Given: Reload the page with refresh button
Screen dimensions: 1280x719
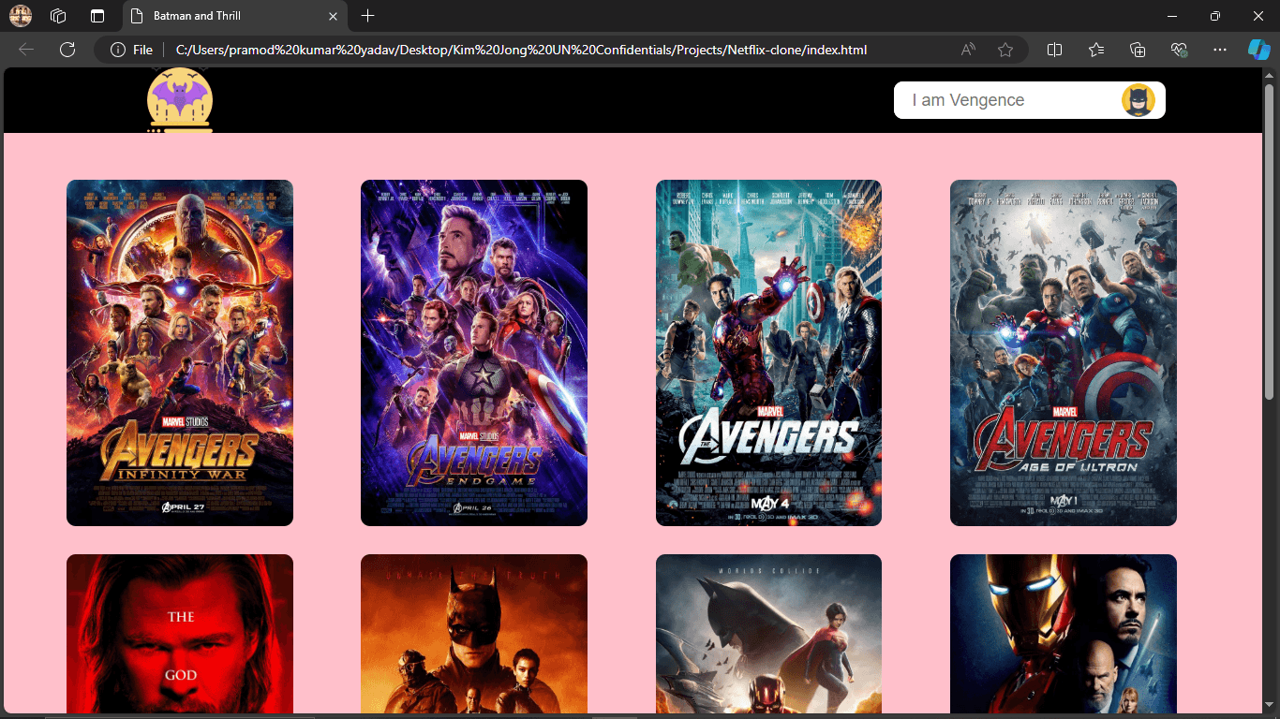Looking at the screenshot, I should 67,50.
